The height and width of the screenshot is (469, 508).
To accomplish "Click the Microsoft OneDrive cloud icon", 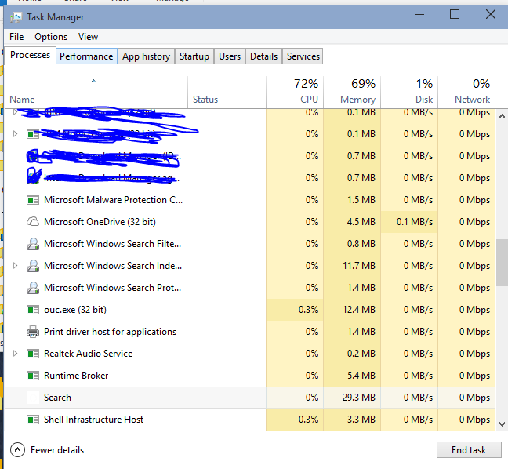I will point(33,222).
